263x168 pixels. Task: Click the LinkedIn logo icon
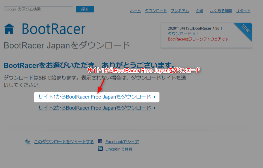pyautogui.click(x=100, y=148)
